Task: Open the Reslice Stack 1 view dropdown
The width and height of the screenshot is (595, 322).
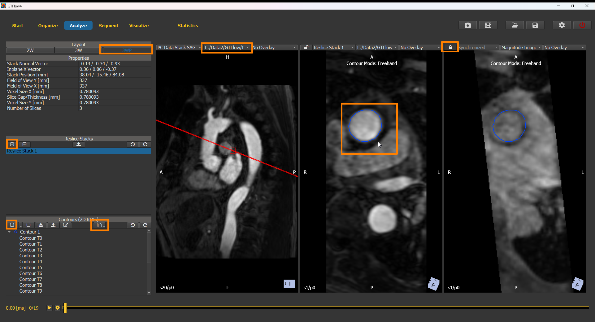Action: click(333, 47)
